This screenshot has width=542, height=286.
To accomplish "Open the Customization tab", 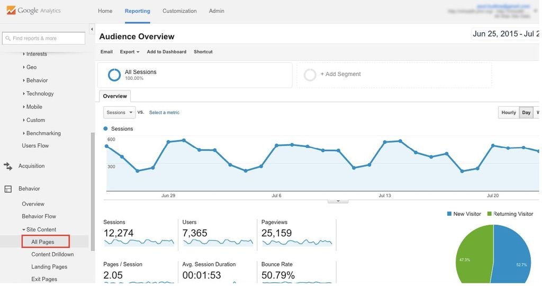I will [179, 11].
